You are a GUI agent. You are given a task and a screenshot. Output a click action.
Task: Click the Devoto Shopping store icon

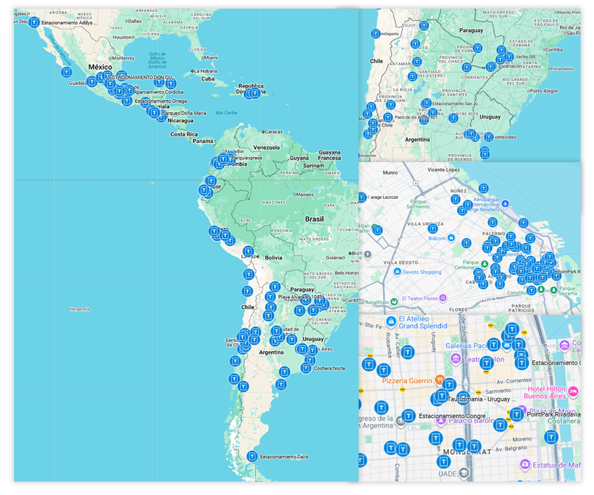pyautogui.click(x=398, y=272)
